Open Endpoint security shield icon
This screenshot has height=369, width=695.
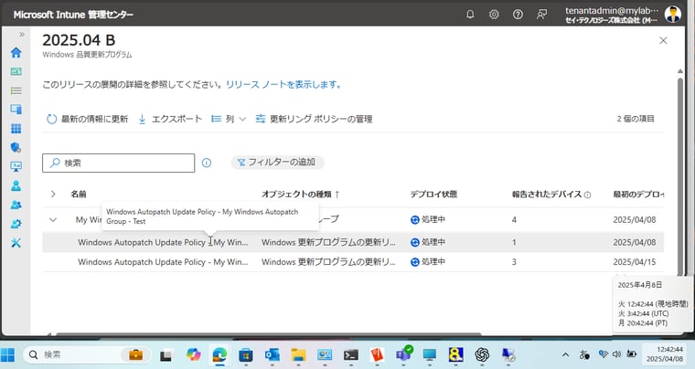[x=16, y=147]
